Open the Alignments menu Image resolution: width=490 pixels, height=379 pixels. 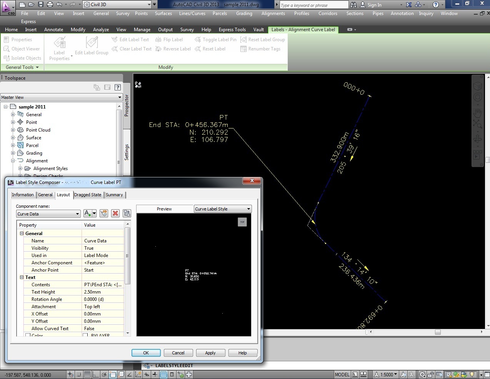(x=273, y=13)
